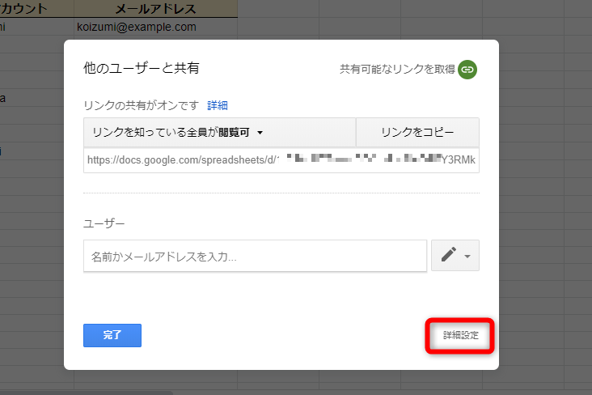Click the ユーザー section label
Image resolution: width=592 pixels, height=395 pixels.
click(x=104, y=223)
